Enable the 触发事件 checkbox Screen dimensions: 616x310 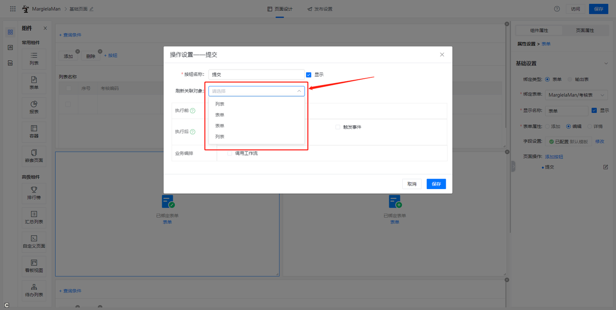(x=338, y=127)
